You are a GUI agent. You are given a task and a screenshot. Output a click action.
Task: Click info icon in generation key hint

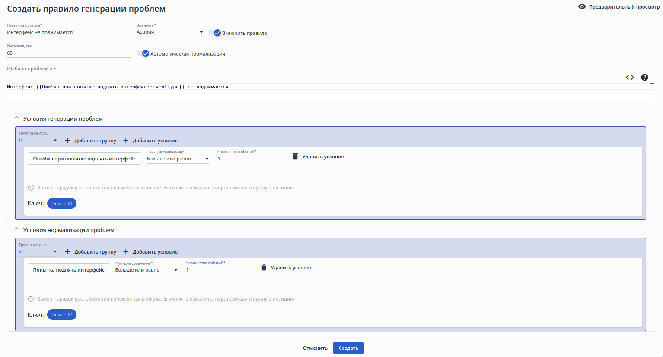click(31, 188)
